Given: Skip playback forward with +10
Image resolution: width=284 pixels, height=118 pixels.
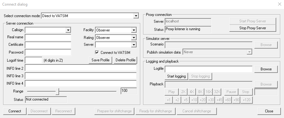Looking at the screenshot, I should click(x=194, y=100).
